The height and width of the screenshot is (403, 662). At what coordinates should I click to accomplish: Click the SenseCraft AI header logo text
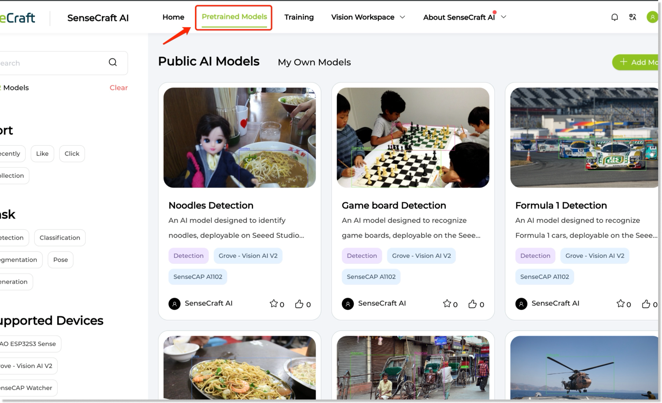pyautogui.click(x=98, y=18)
